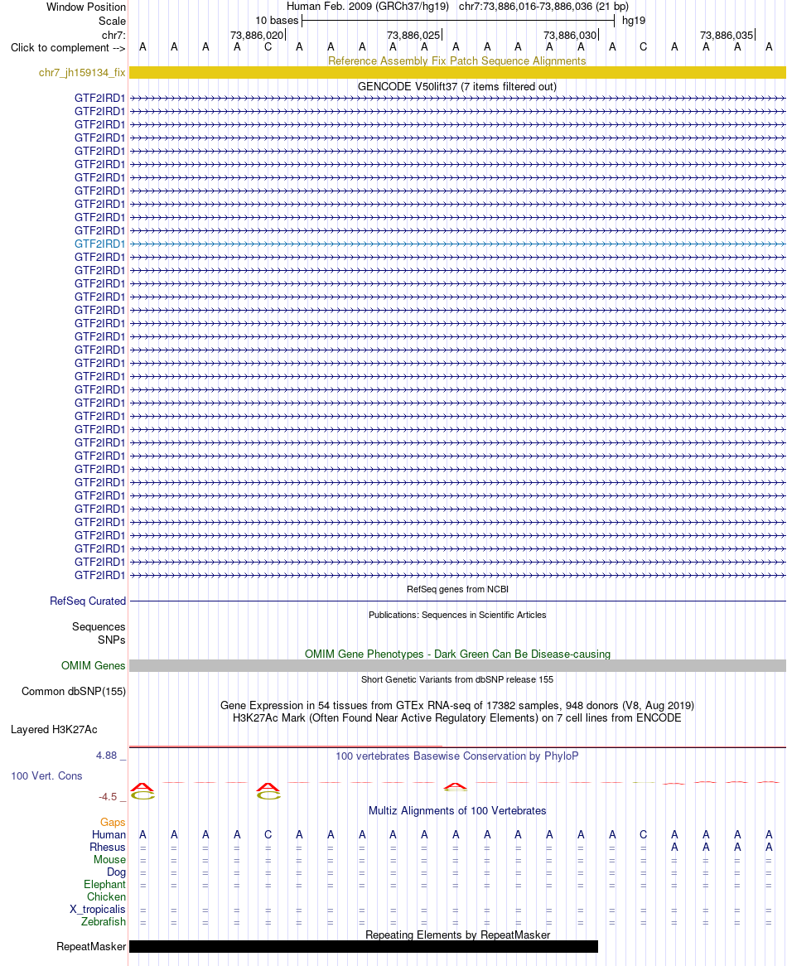Open '100 vertebrates Basewise Conservation by PhyloP' title

457,756
